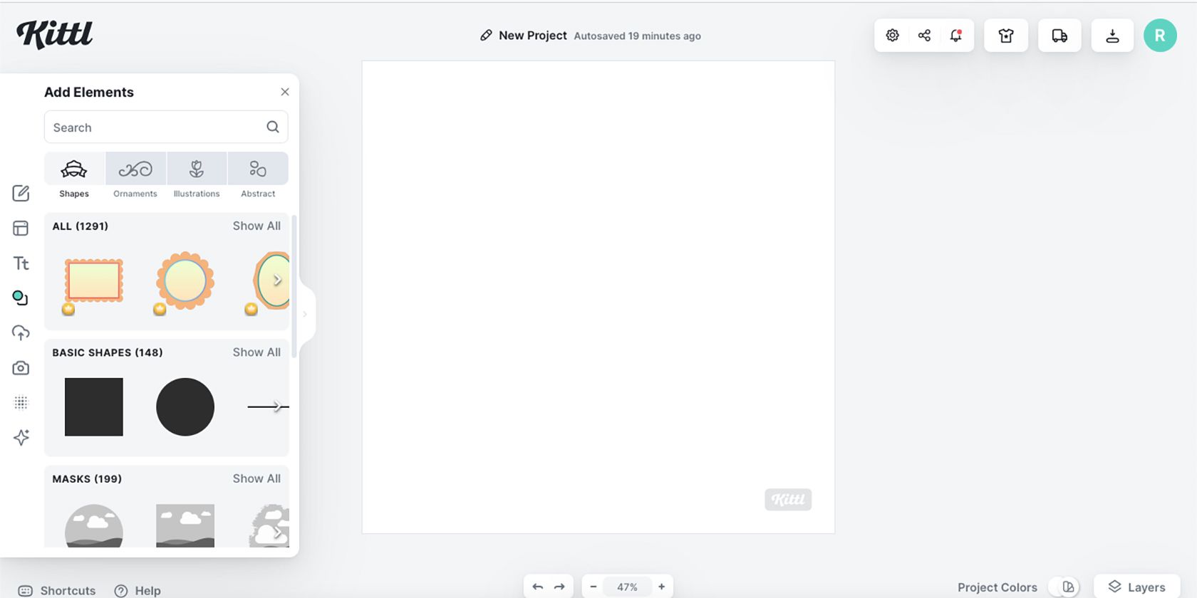
Task: Zoom out with the minus button
Action: click(594, 587)
